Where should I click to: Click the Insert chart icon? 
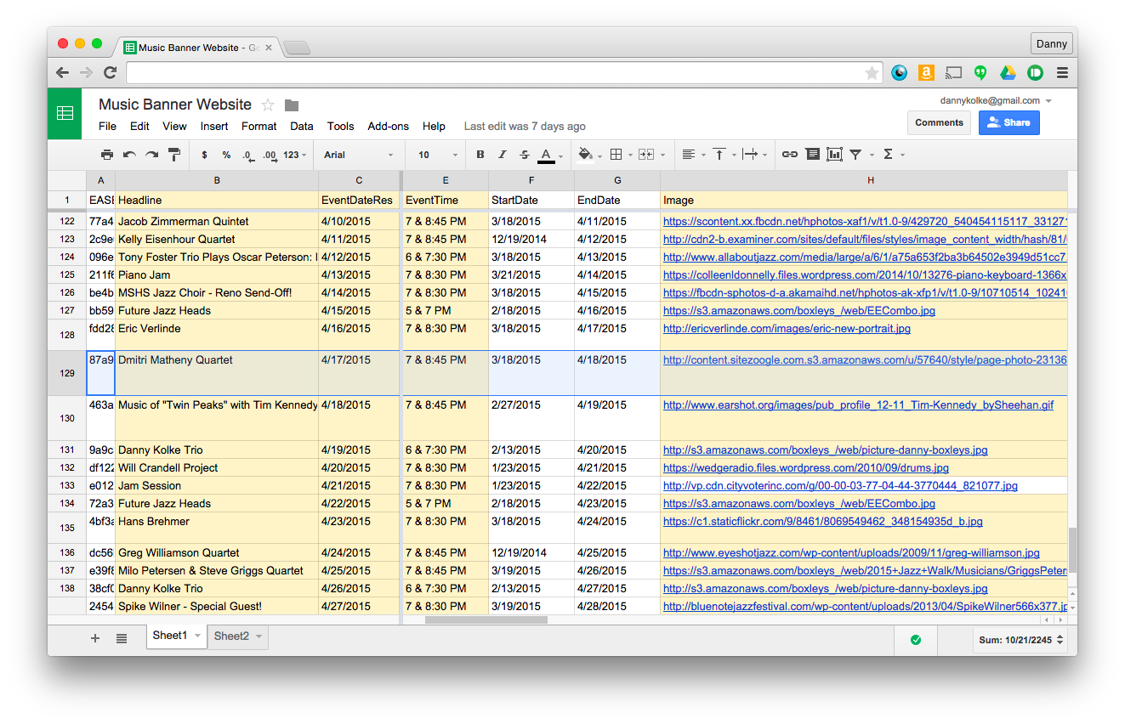[834, 155]
